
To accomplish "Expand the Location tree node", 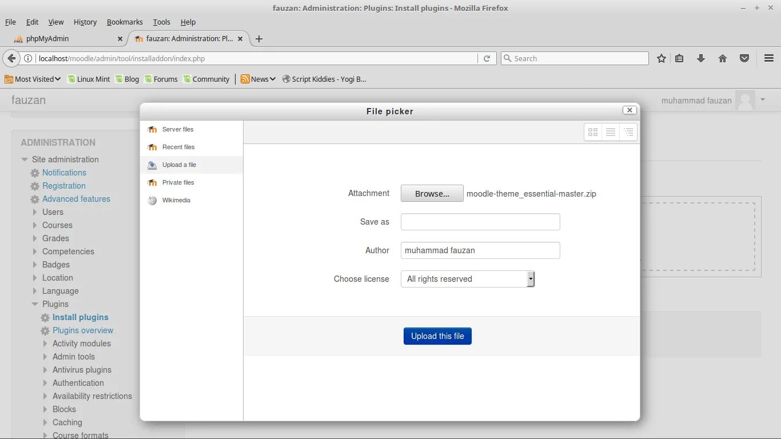I will pyautogui.click(x=35, y=278).
